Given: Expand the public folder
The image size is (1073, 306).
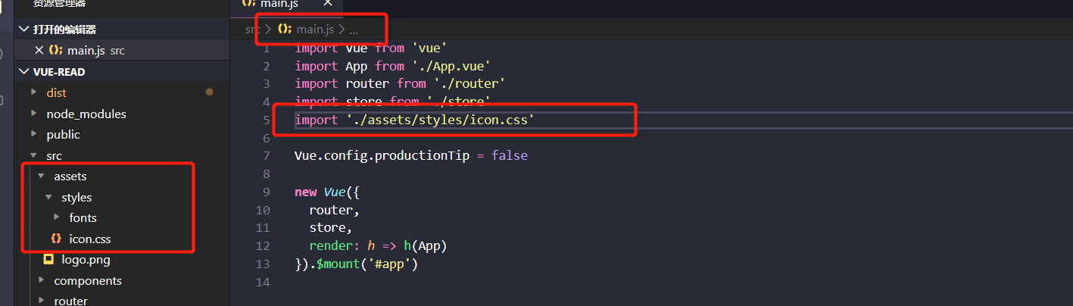Looking at the screenshot, I should pos(33,134).
